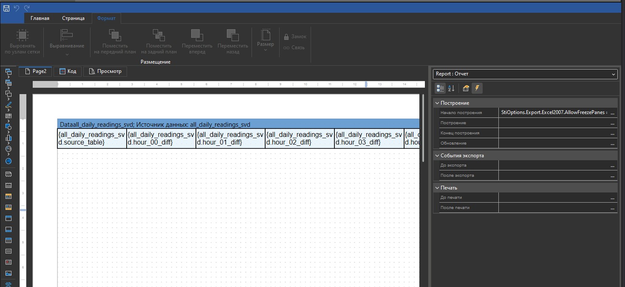Collapse the Построение category
Screen dimensions: 625x287
[437, 103]
